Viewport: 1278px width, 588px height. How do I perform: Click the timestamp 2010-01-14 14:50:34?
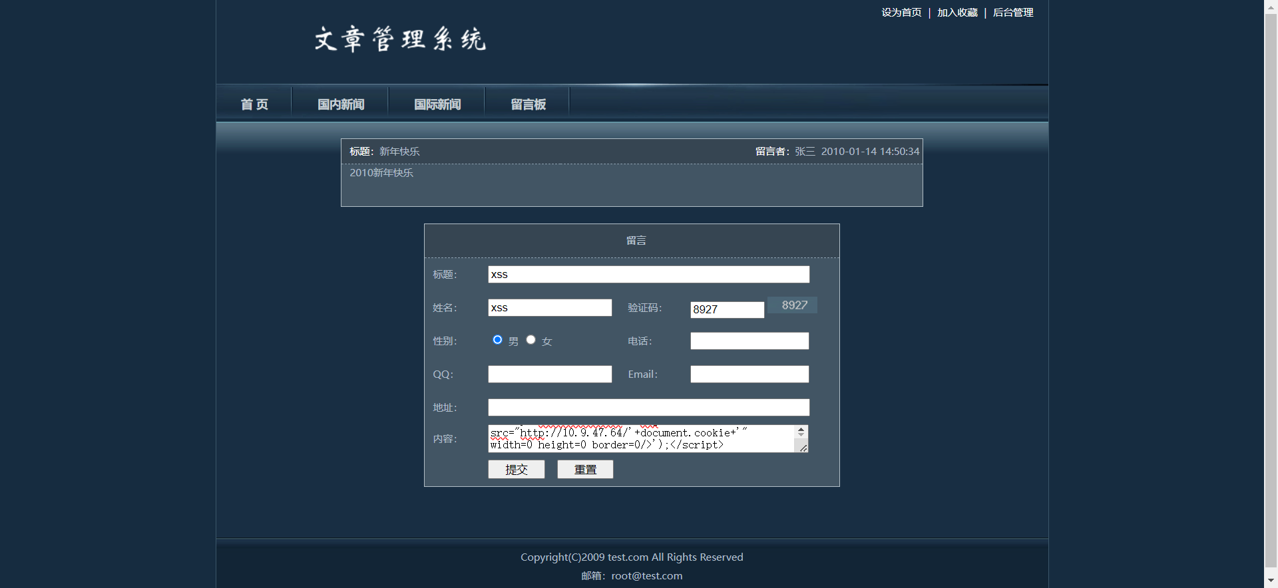coord(870,152)
